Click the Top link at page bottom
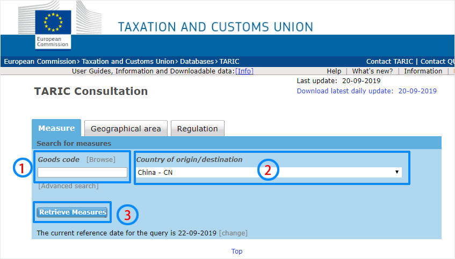Image resolution: width=455 pixels, height=259 pixels. (x=237, y=251)
